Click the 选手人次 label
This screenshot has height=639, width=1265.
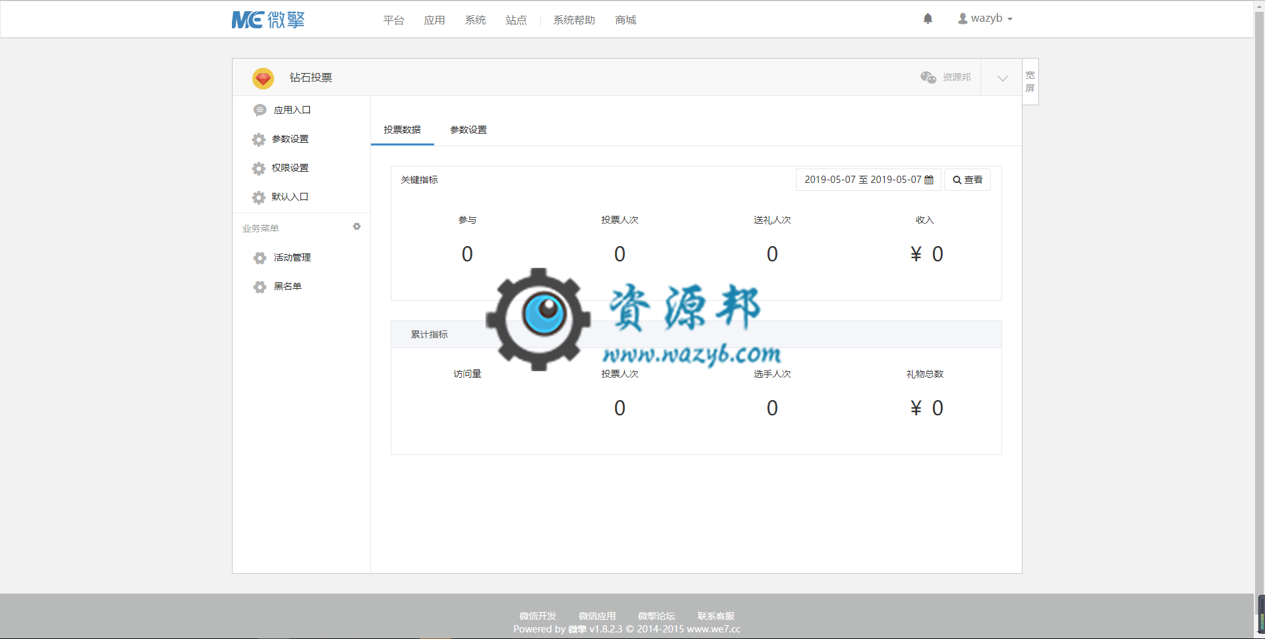[x=772, y=374]
